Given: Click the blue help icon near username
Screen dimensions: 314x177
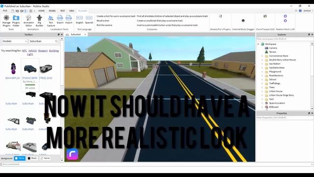Looking at the screenshot, I should [300, 11].
